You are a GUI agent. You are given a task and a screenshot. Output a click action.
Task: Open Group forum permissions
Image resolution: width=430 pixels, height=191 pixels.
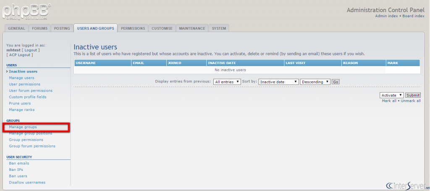[x=32, y=146]
